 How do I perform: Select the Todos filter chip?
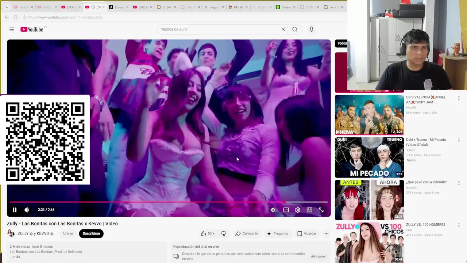[x=341, y=43]
